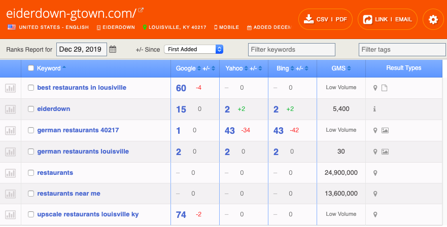Image resolution: width=447 pixels, height=227 pixels.
Task: Click the info icon in the eiderdown row
Action: (x=374, y=109)
